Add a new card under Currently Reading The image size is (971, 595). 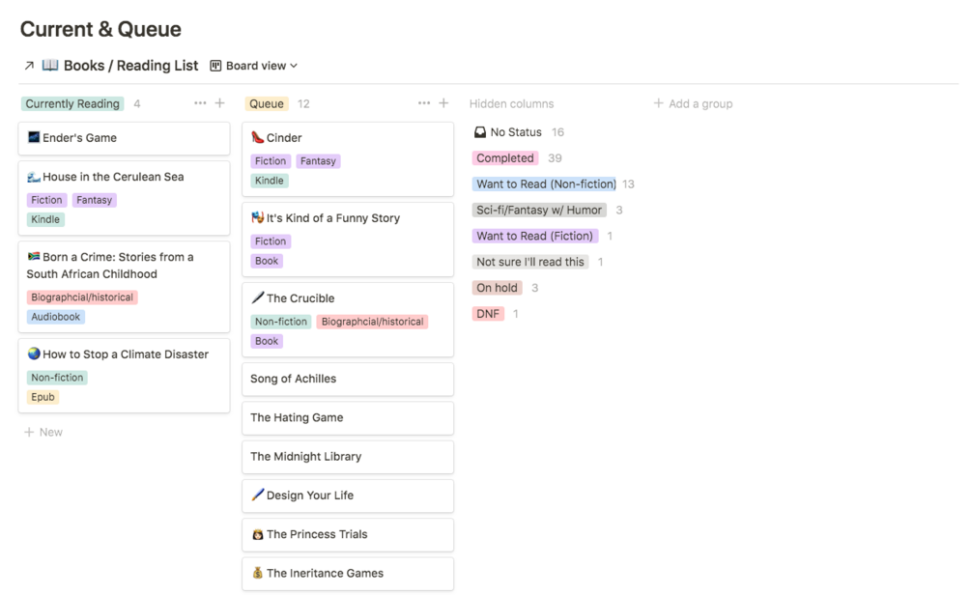click(43, 432)
